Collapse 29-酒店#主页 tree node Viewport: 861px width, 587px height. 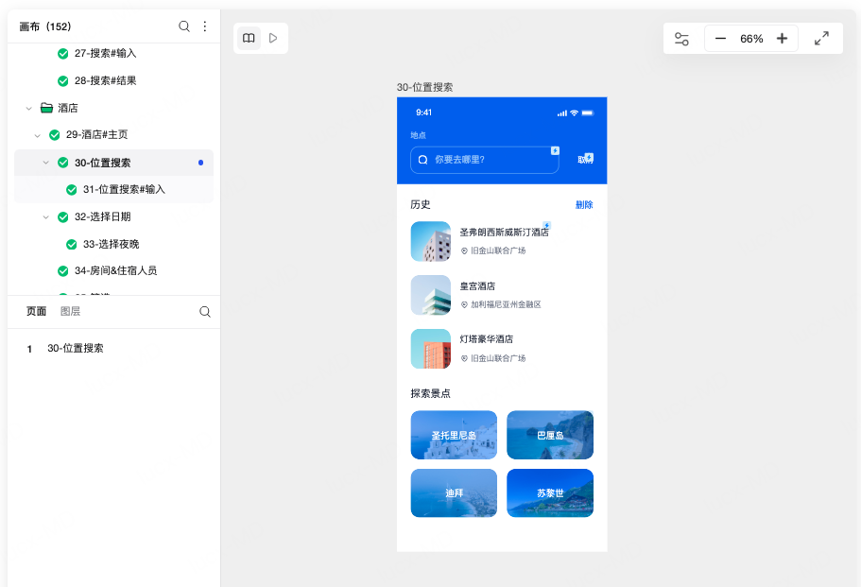[x=38, y=135]
